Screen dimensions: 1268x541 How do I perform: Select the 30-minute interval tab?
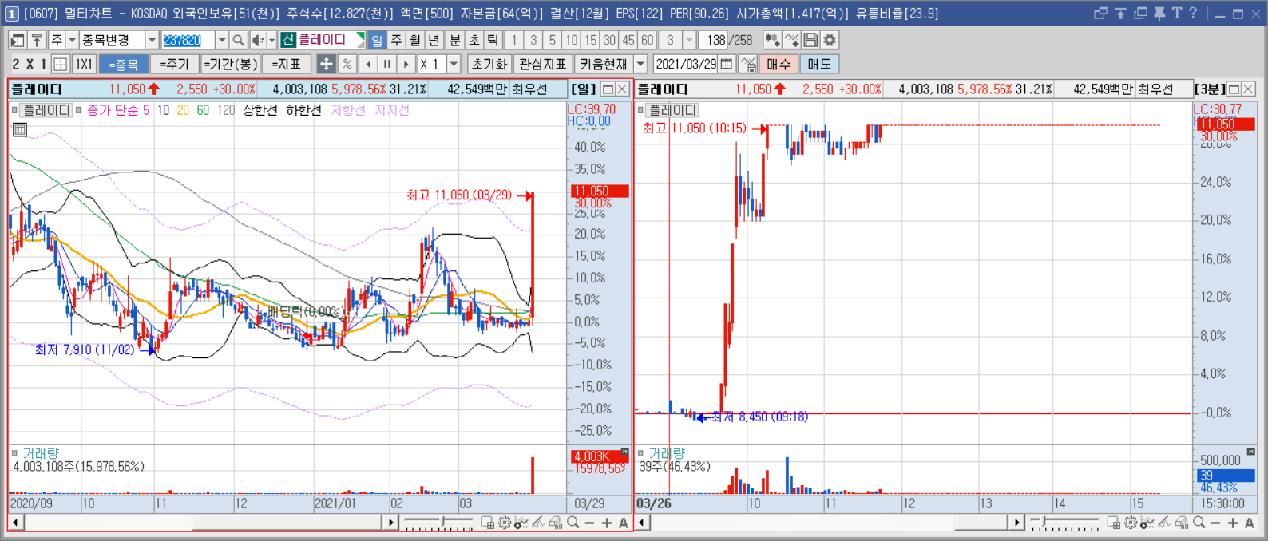(x=610, y=40)
